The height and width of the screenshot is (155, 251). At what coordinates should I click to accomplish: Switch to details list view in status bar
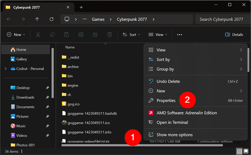(x=239, y=151)
